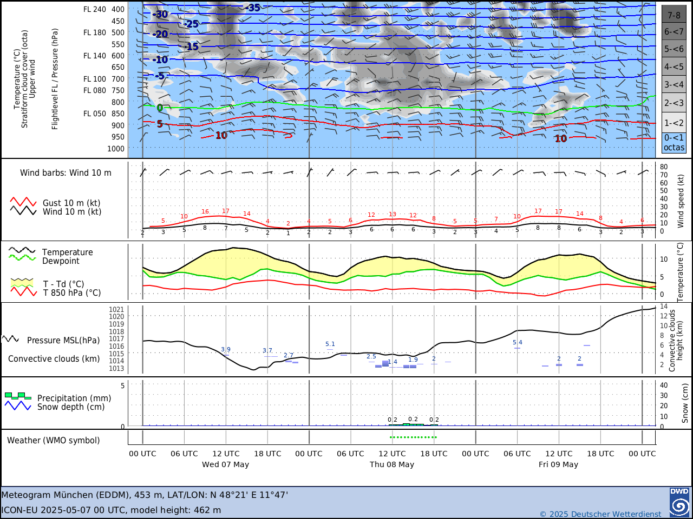Viewport: 693px width, 519px height.
Task: Click the 12 UTC label above Wed 07 May
Action: 226,454
